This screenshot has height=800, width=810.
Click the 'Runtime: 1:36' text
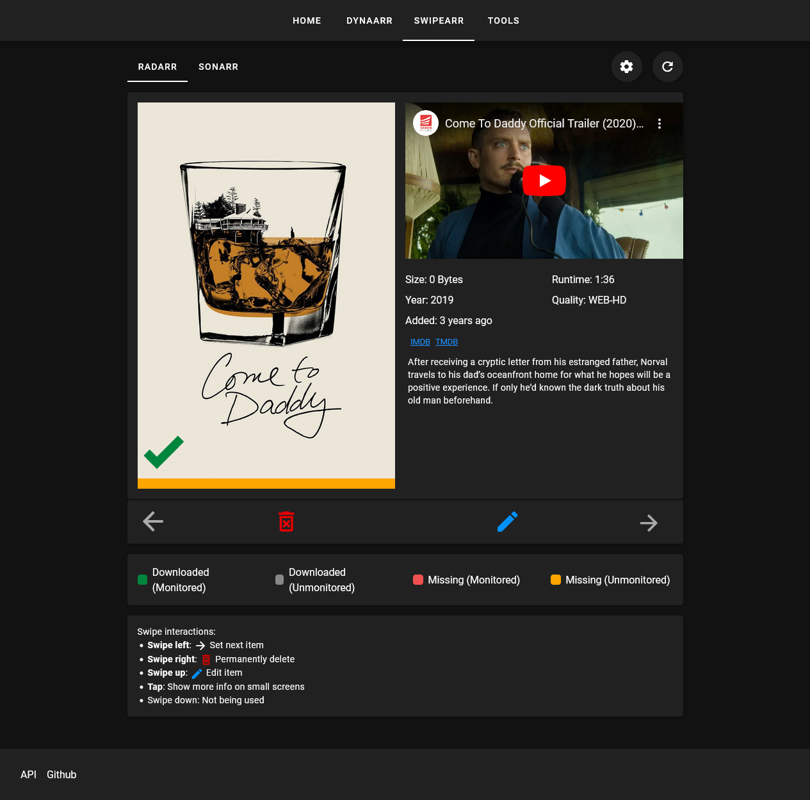pos(583,280)
